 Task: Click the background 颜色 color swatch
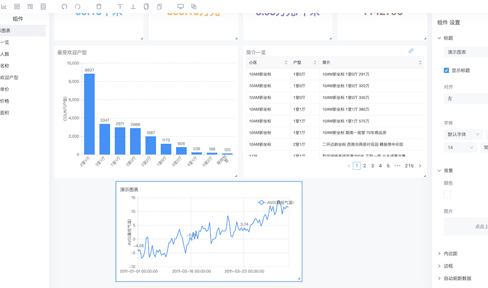click(x=447, y=195)
